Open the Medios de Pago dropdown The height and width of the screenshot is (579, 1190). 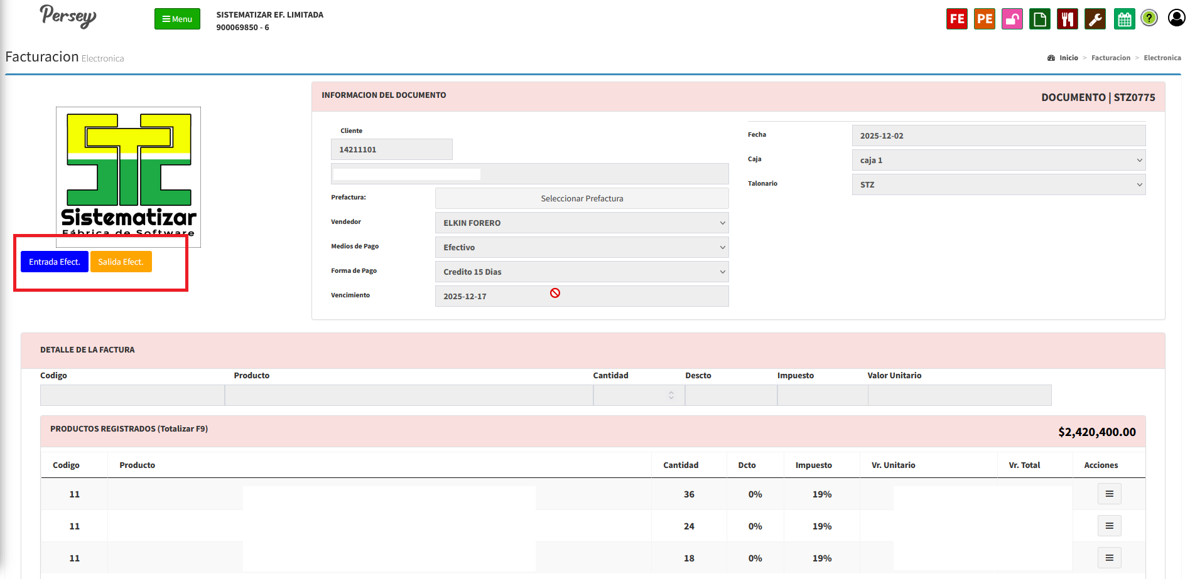(581, 247)
